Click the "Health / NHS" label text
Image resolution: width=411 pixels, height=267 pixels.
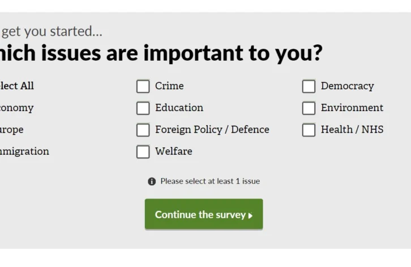pyautogui.click(x=352, y=130)
